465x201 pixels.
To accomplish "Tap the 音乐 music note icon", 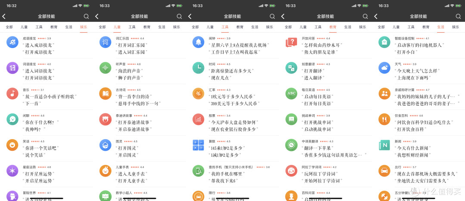I will pos(12,93).
